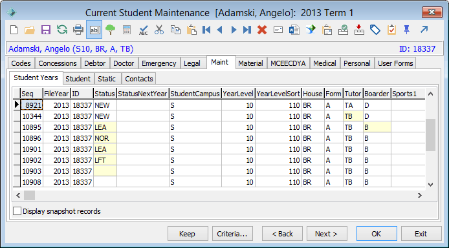This screenshot has height=248, width=449.
Task: Click the Keep button
Action: (x=187, y=234)
